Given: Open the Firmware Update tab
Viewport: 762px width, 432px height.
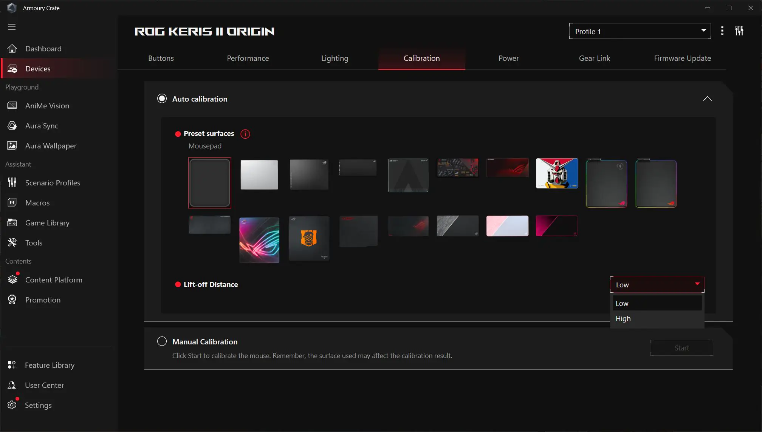Looking at the screenshot, I should tap(682, 58).
